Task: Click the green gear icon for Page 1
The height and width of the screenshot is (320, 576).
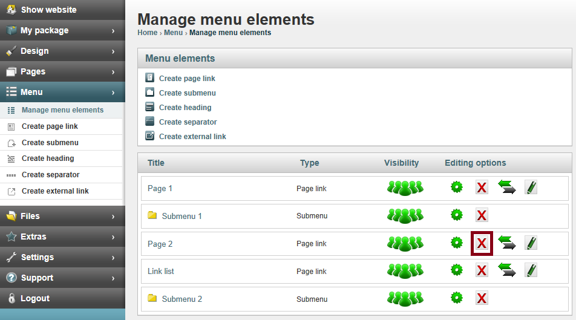Action: [x=457, y=187]
